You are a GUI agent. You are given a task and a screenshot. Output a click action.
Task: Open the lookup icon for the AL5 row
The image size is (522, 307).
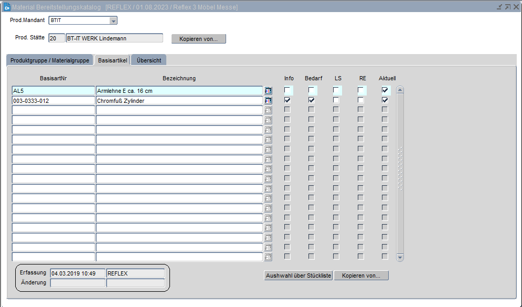(x=268, y=91)
